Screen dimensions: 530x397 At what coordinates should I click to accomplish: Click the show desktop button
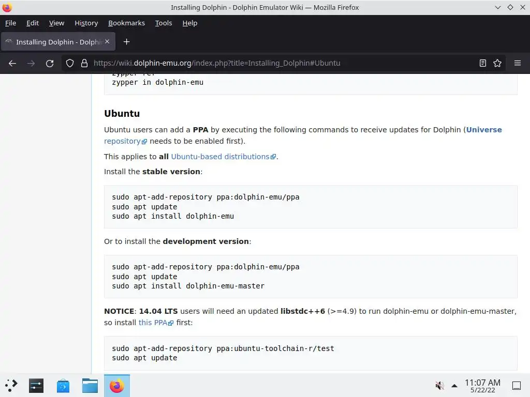tap(516, 386)
